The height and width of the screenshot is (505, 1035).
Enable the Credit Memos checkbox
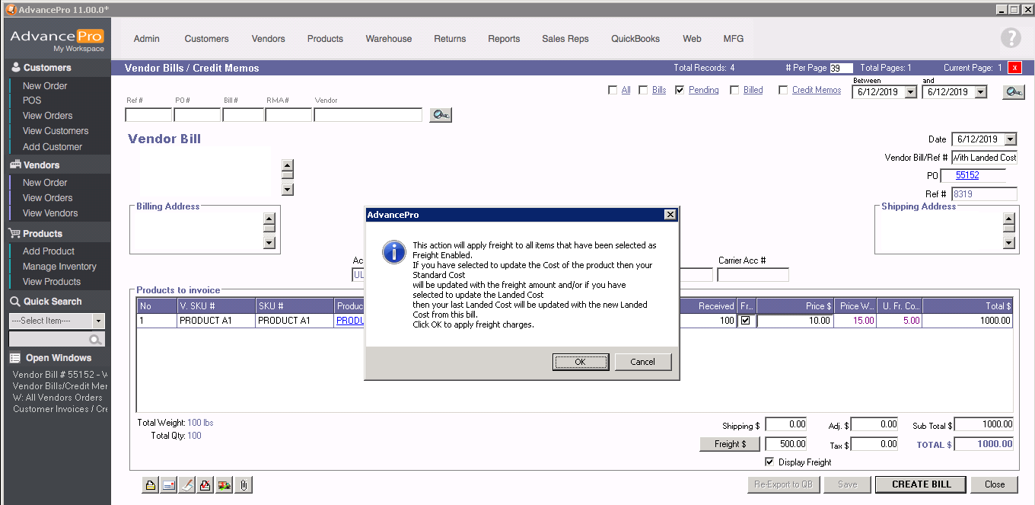click(783, 90)
